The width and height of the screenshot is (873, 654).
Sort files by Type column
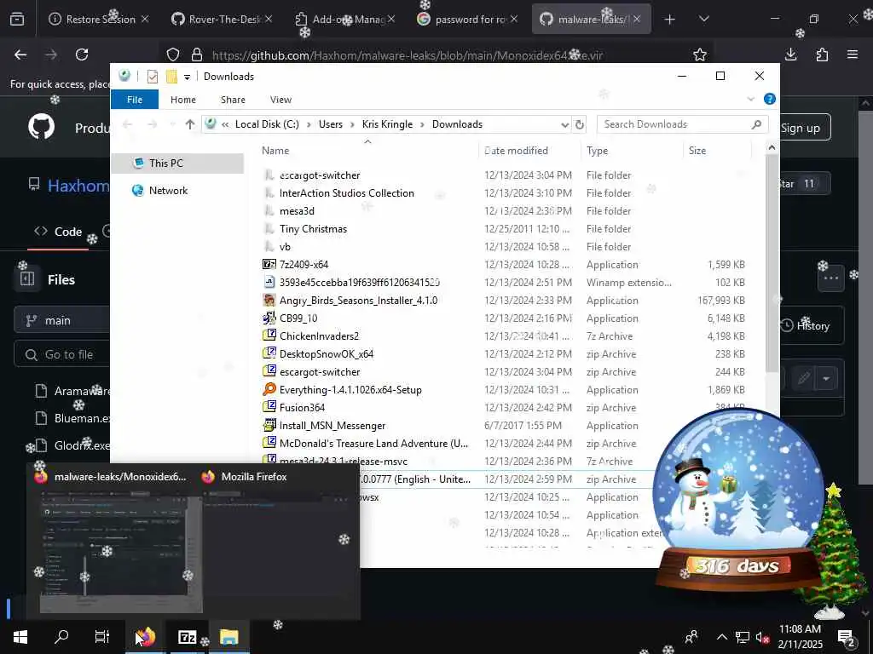632,151
